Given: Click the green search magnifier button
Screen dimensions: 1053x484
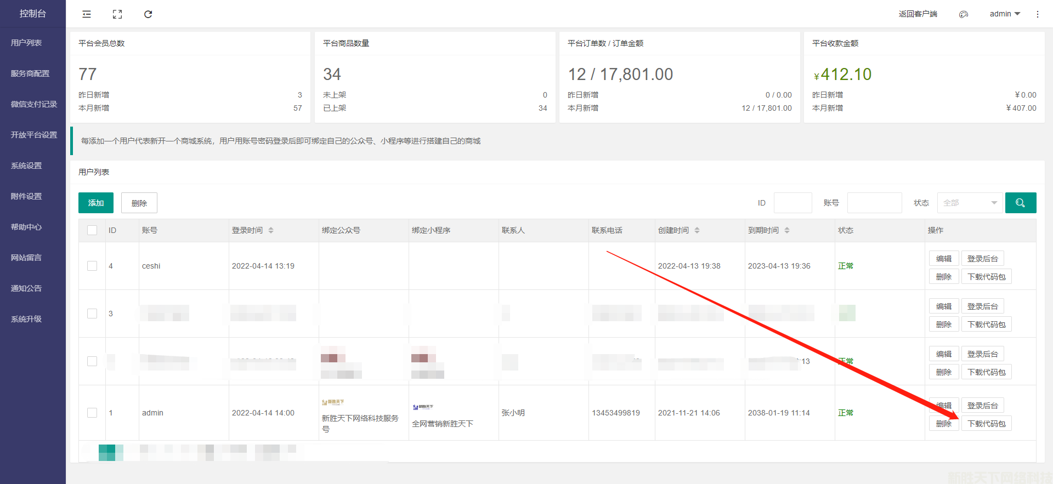Looking at the screenshot, I should coord(1020,203).
